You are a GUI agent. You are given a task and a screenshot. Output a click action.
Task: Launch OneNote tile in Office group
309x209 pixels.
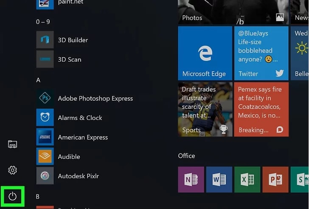(x=191, y=179)
